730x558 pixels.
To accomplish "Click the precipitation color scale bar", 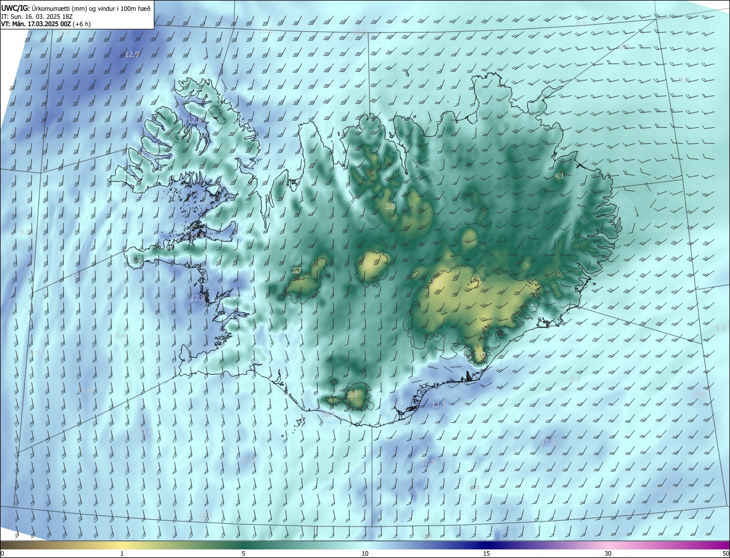I will pos(365,545).
